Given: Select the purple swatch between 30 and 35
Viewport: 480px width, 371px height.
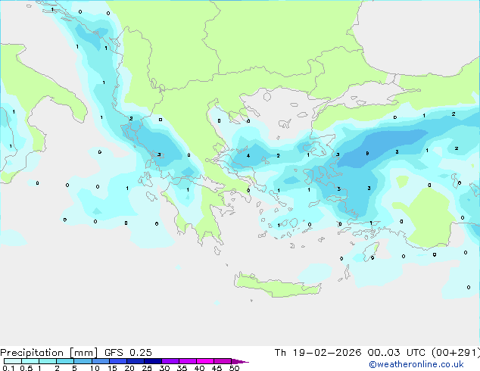Looking at the screenshot, I should click(x=170, y=361).
